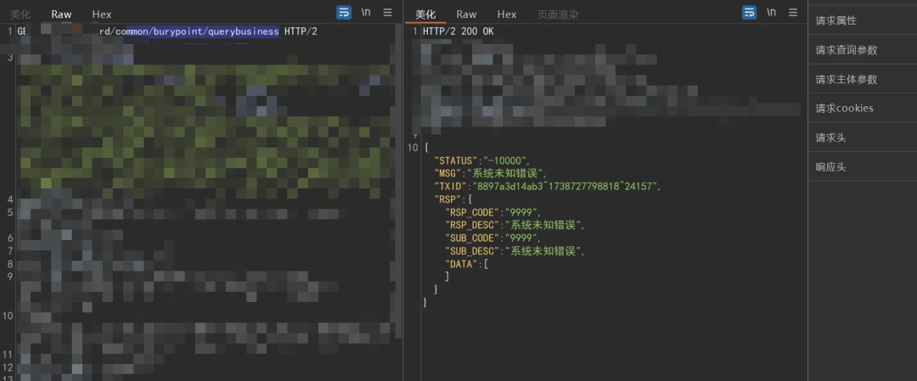
Task: Select the request pane Raw tab
Action: 61,14
